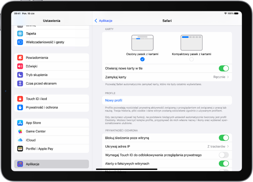
Task: Open the red Powiadomienia bell icon
Action: click(x=20, y=58)
